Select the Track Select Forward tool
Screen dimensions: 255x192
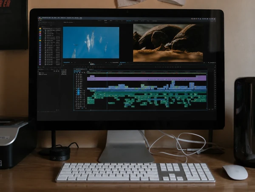click(x=64, y=70)
